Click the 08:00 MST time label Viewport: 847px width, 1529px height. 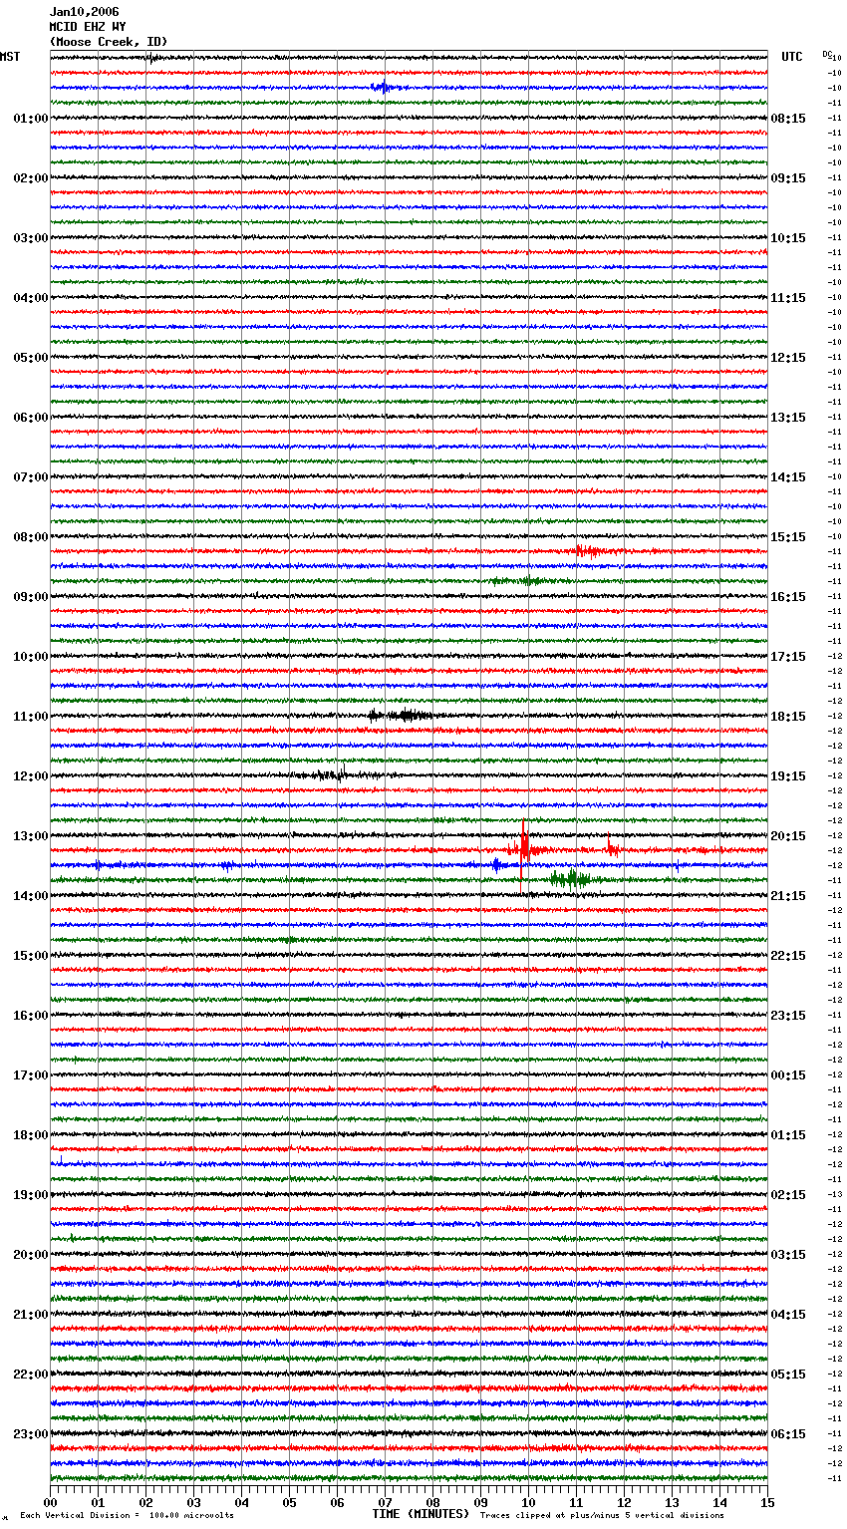[31, 537]
